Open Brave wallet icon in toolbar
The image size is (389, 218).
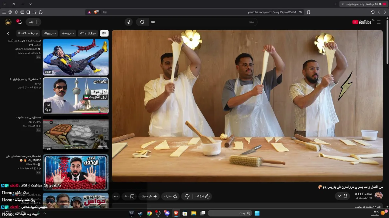point(22,12)
